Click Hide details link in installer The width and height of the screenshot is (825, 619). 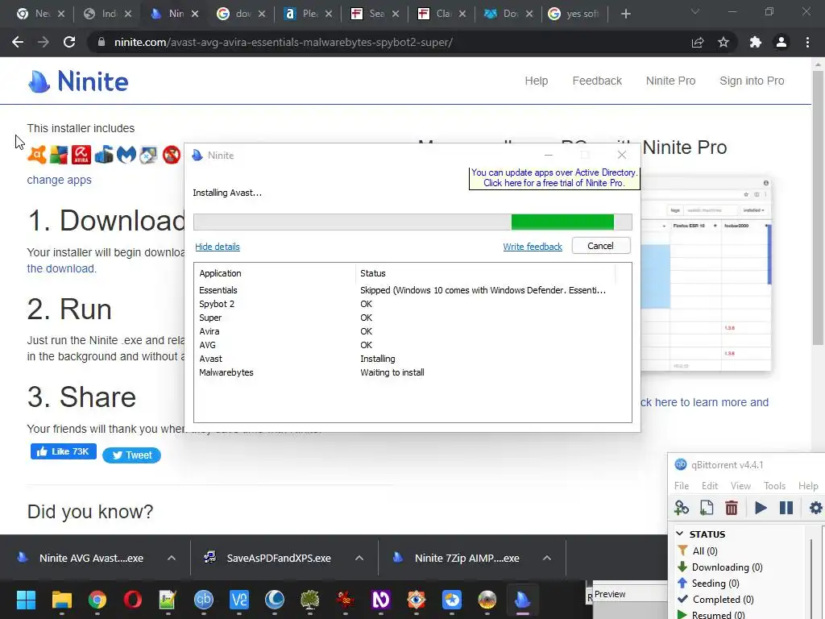coord(218,247)
